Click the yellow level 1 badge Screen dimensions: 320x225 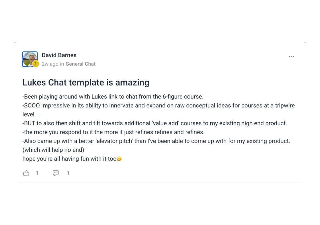pyautogui.click(x=35, y=64)
